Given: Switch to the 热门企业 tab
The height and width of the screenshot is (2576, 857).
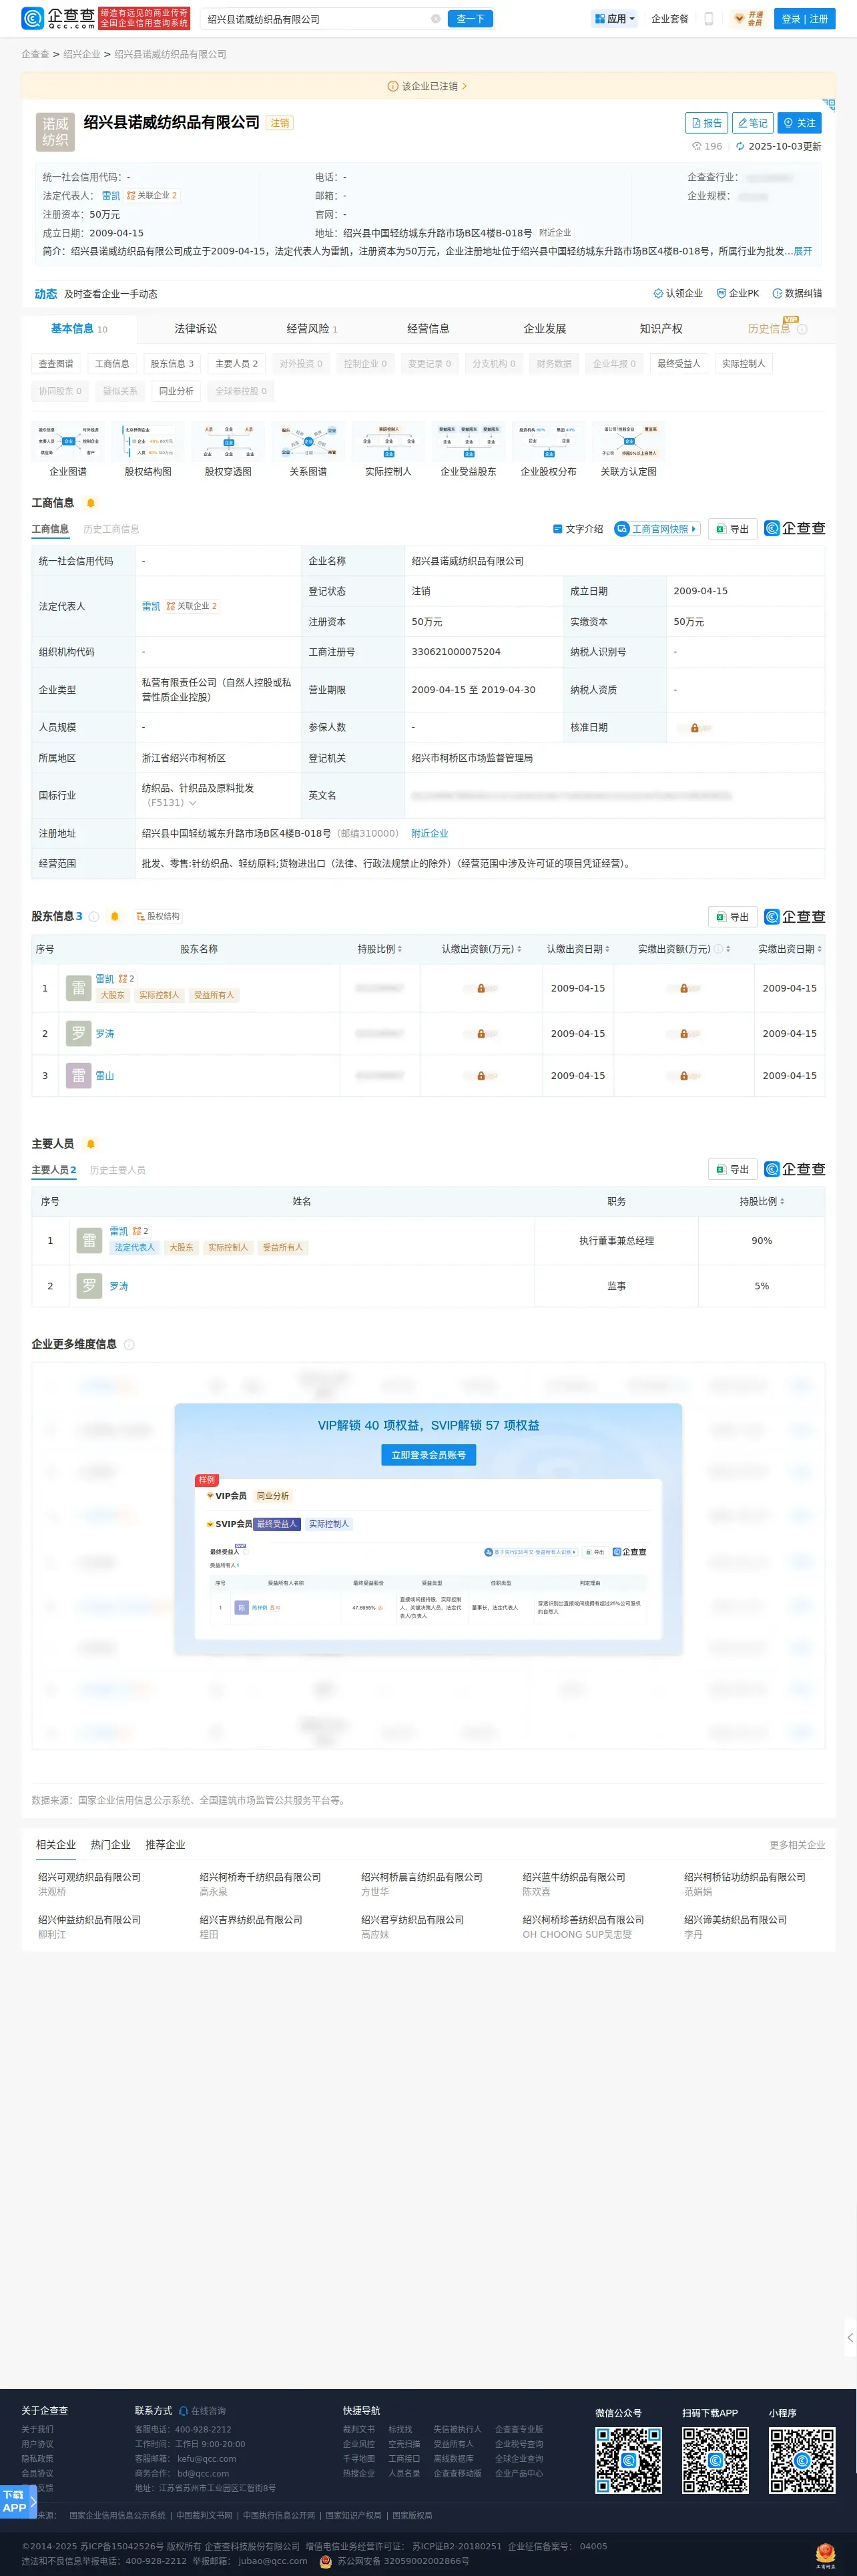Looking at the screenshot, I should [x=110, y=1844].
